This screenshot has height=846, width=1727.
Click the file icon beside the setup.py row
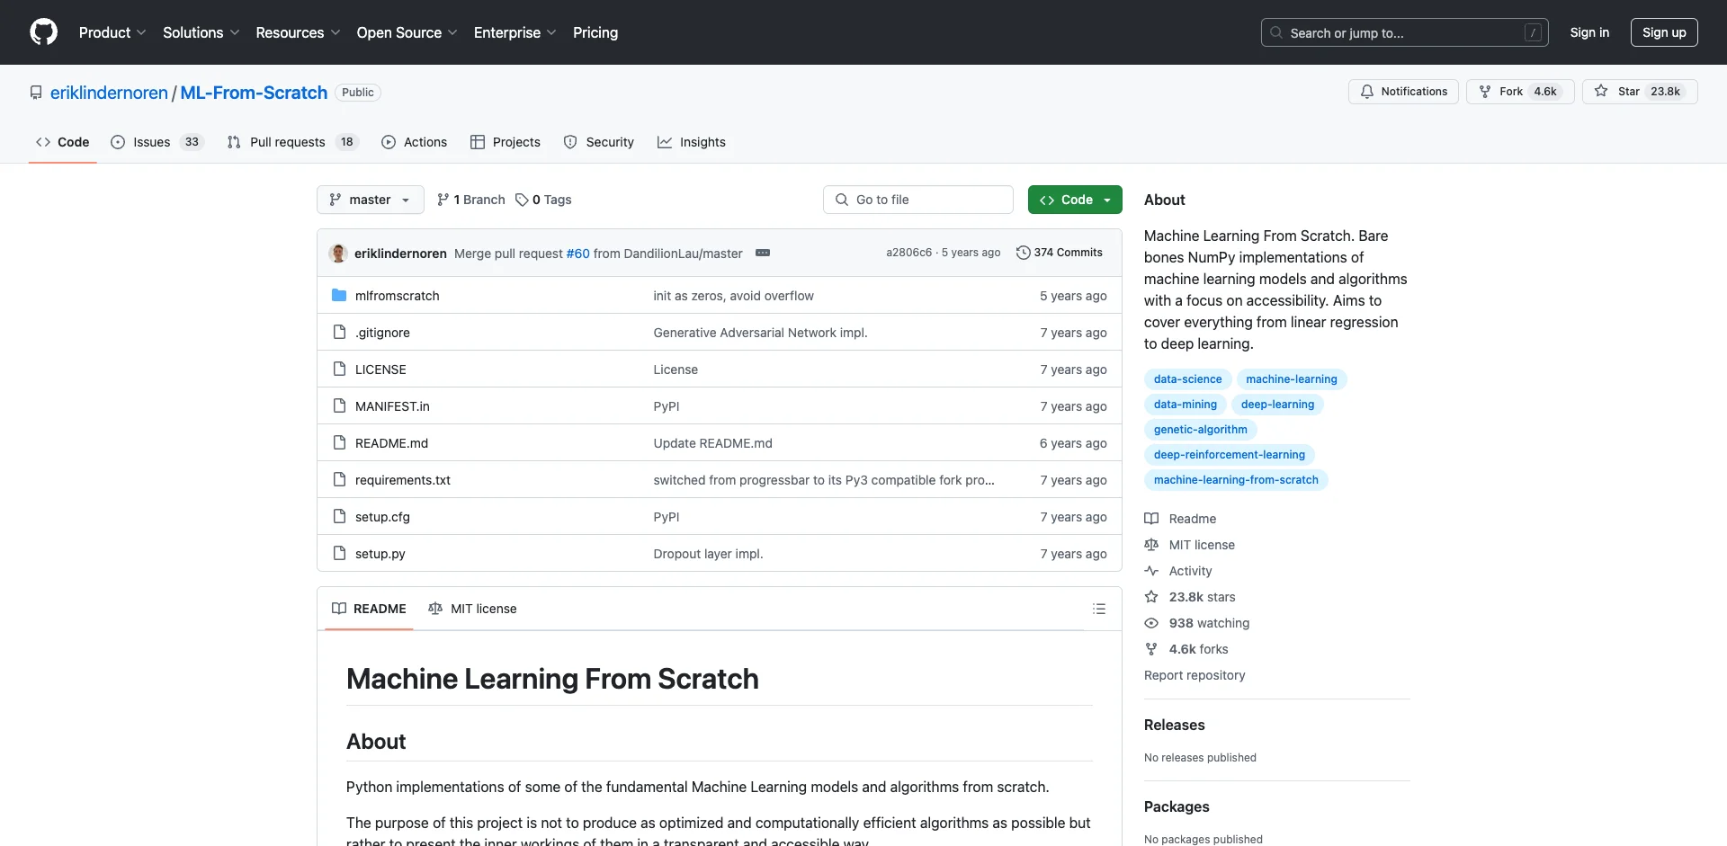(339, 553)
